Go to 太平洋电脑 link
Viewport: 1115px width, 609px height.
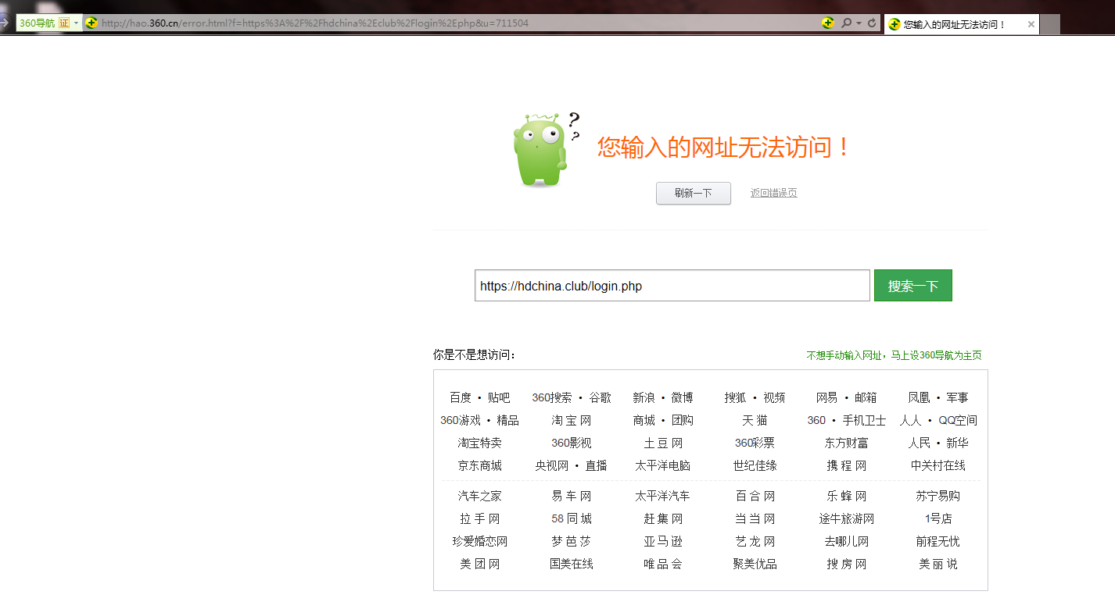point(663,465)
